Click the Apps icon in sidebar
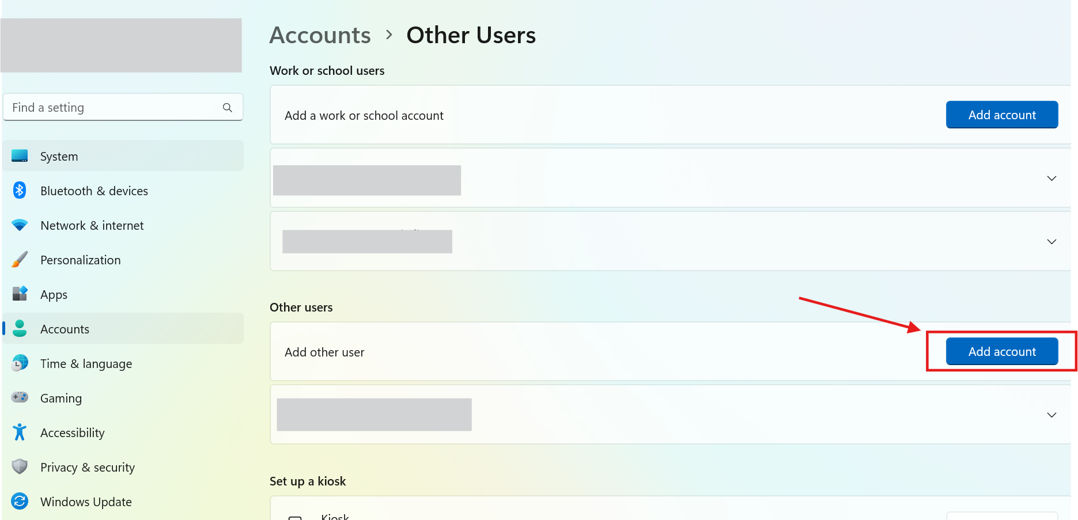 point(20,294)
